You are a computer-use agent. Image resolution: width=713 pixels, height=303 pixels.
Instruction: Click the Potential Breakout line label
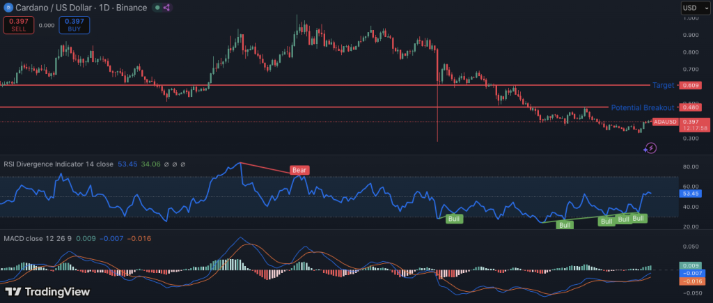642,108
